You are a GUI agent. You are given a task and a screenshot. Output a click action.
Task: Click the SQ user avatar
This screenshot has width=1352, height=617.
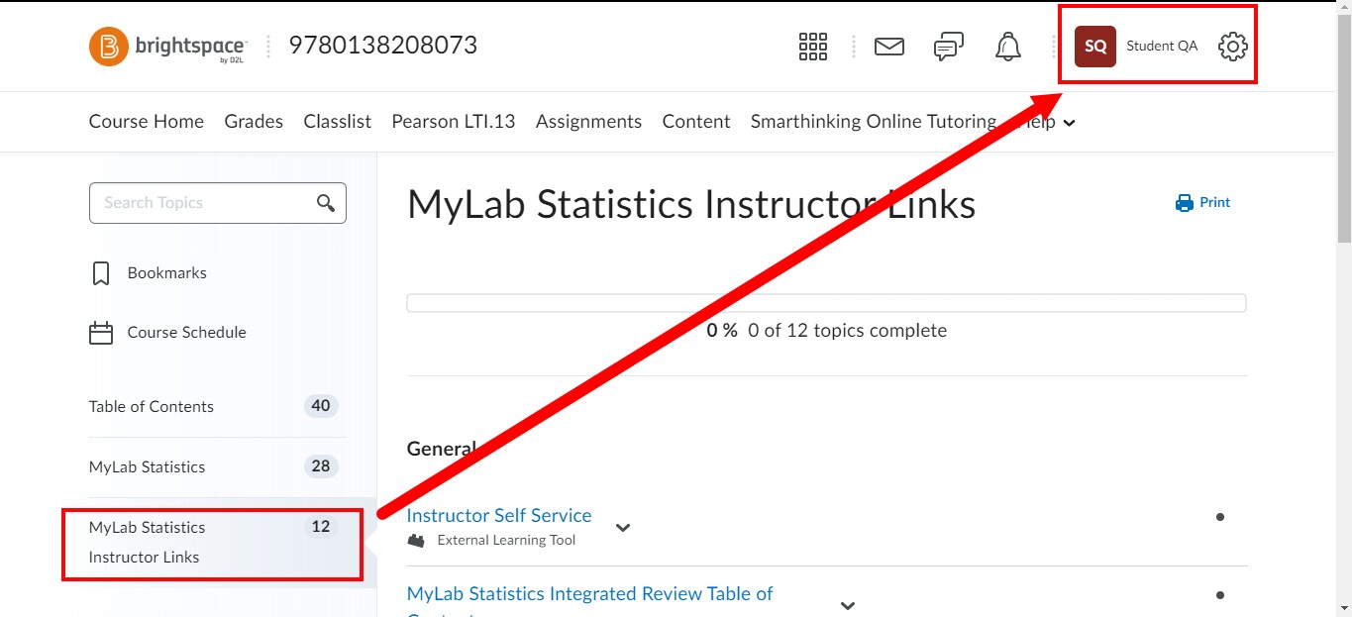pos(1093,46)
